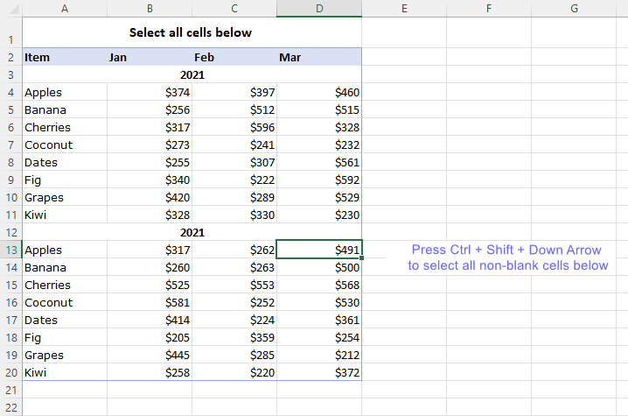Click the Kiwi cell in row 20
This screenshot has width=628, height=416.
point(65,372)
